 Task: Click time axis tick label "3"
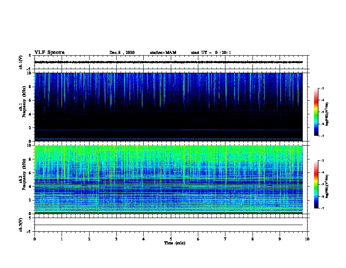click(116, 239)
